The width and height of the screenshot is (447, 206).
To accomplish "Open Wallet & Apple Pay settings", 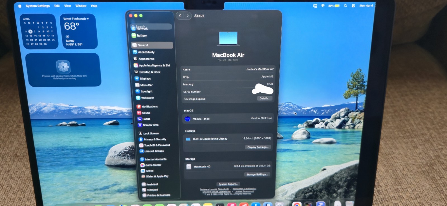I will tap(155, 176).
